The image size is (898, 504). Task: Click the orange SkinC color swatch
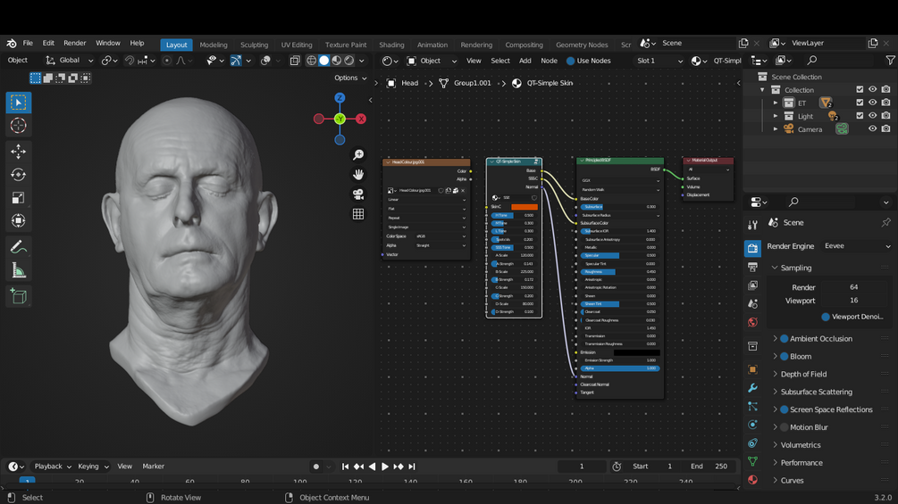pos(524,207)
